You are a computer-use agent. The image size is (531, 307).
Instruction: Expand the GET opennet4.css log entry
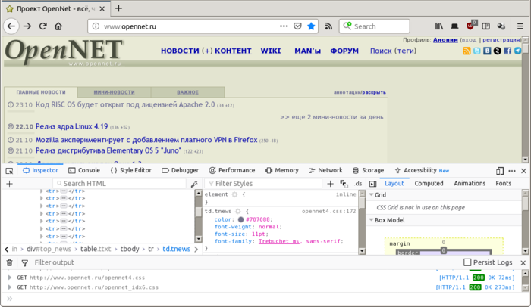[x=10, y=278]
